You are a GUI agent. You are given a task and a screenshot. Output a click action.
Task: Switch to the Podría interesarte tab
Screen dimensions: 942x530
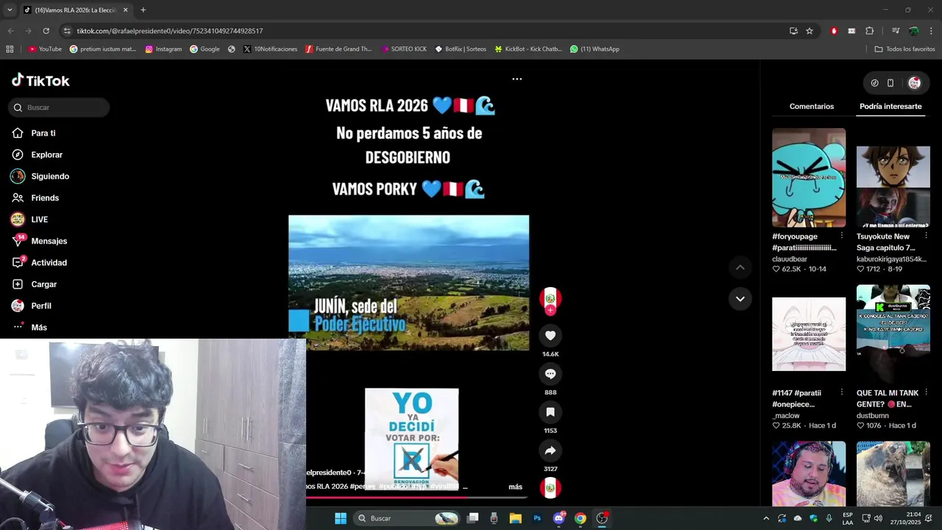click(x=890, y=107)
